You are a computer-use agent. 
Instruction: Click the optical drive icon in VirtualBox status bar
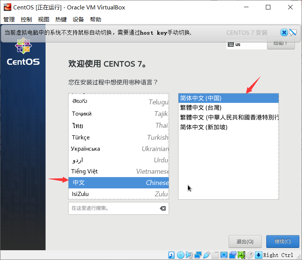point(180,255)
